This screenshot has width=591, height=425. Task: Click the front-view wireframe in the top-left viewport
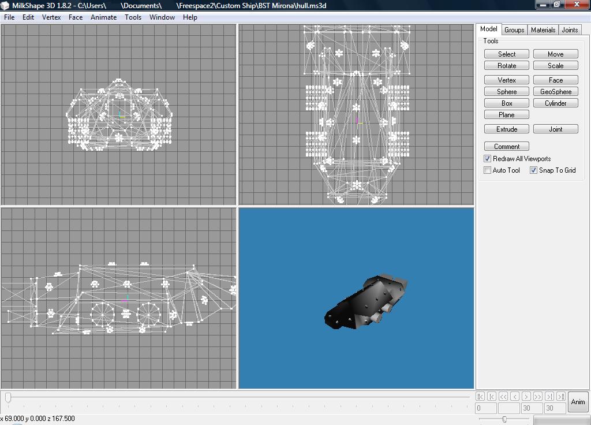pos(119,115)
